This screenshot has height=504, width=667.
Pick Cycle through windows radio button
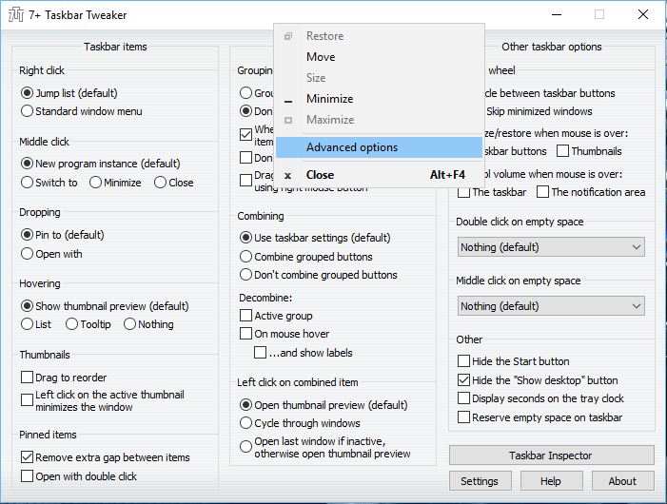coord(246,423)
